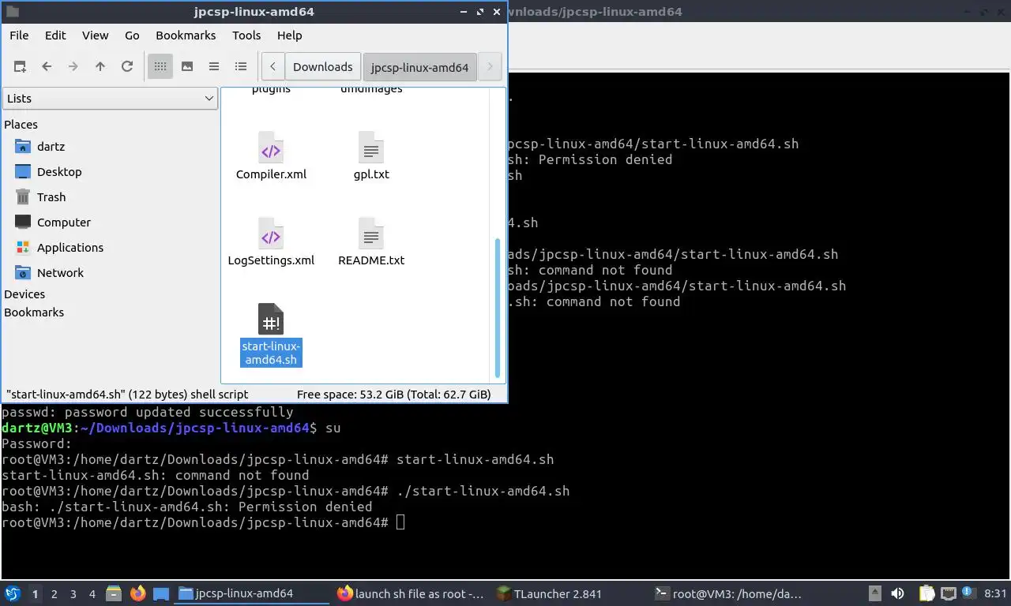1011x606 pixels.
Task: Go forward in folder history
Action: 73,67
